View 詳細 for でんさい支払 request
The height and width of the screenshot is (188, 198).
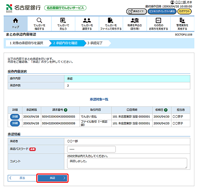15,116
